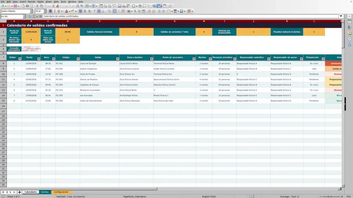This screenshot has width=353, height=198.
Task: Add a new sheet with plus icon
Action: coord(19,192)
